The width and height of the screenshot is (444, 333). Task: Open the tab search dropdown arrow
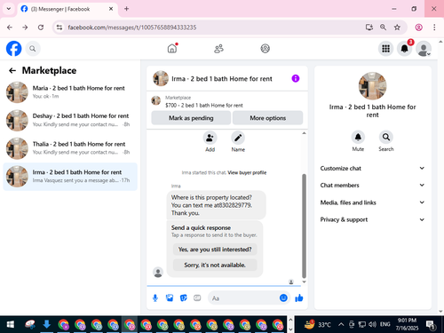click(9, 9)
